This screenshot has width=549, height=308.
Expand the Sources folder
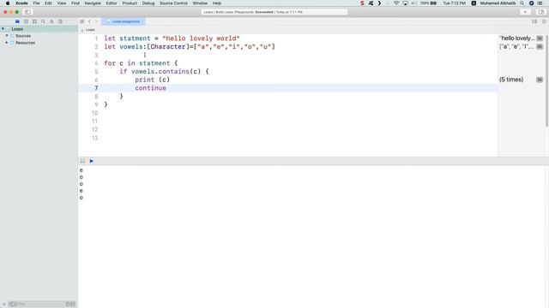coord(7,36)
